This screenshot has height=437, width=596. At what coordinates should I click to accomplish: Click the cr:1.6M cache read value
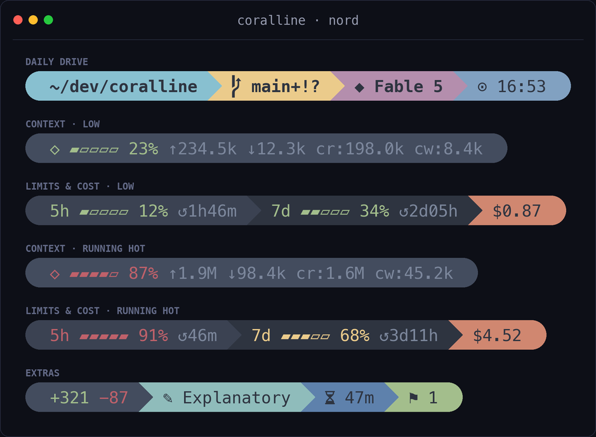330,273
